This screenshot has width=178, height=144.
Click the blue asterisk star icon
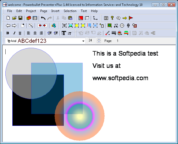pos(95,26)
